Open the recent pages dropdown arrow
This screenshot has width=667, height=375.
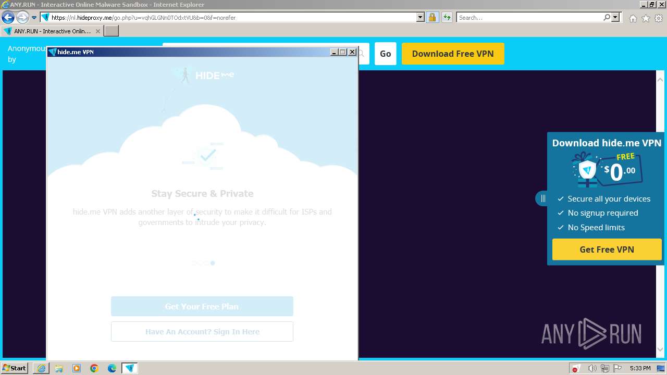34,18
